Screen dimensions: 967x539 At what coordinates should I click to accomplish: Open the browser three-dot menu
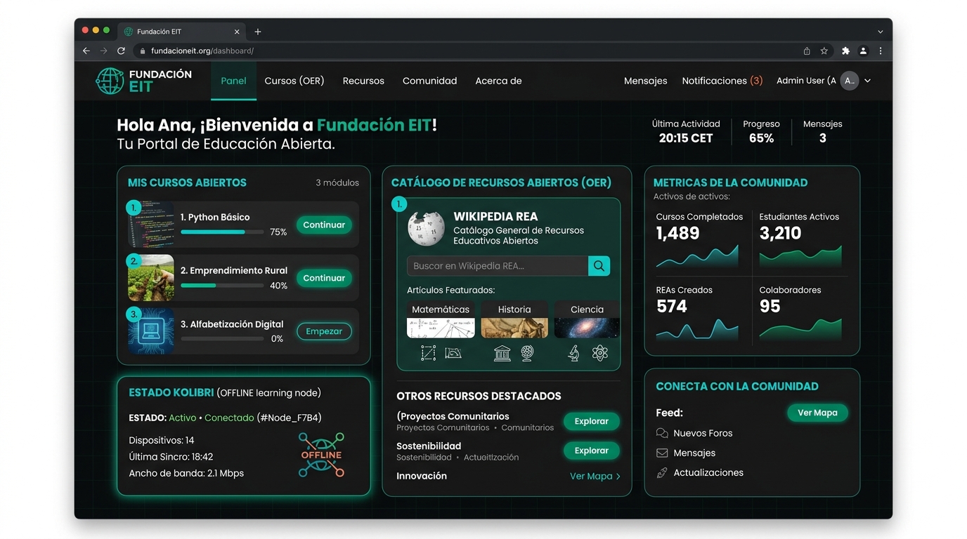(x=881, y=51)
